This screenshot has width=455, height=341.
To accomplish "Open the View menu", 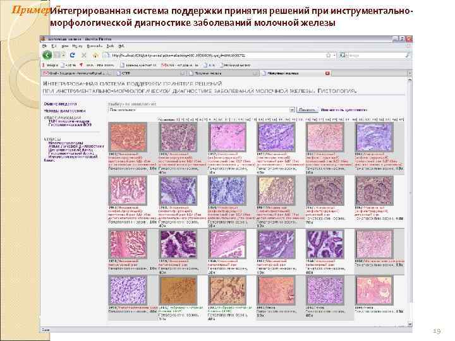I will coord(64,46).
